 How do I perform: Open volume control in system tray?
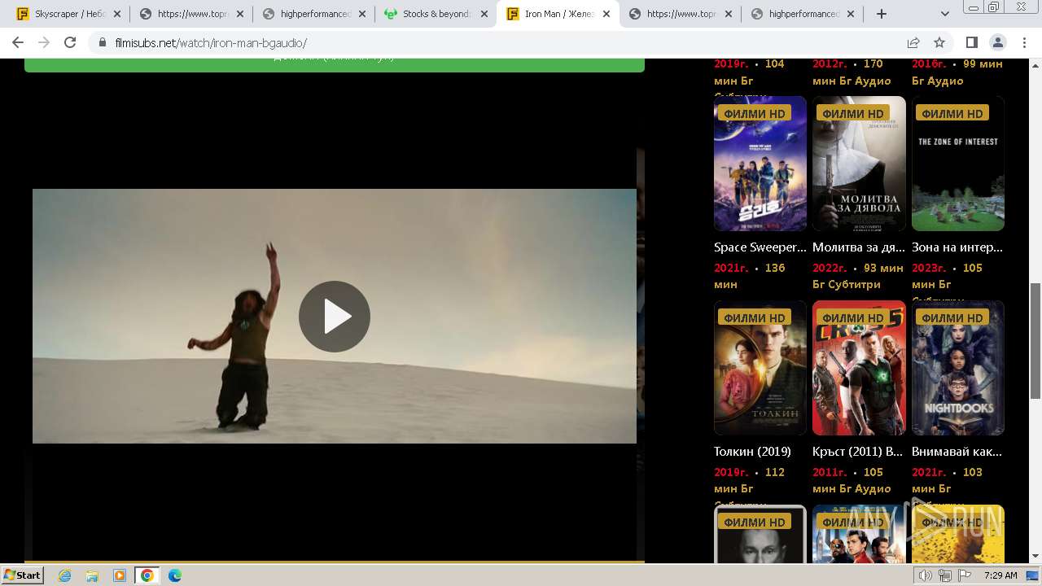click(926, 575)
